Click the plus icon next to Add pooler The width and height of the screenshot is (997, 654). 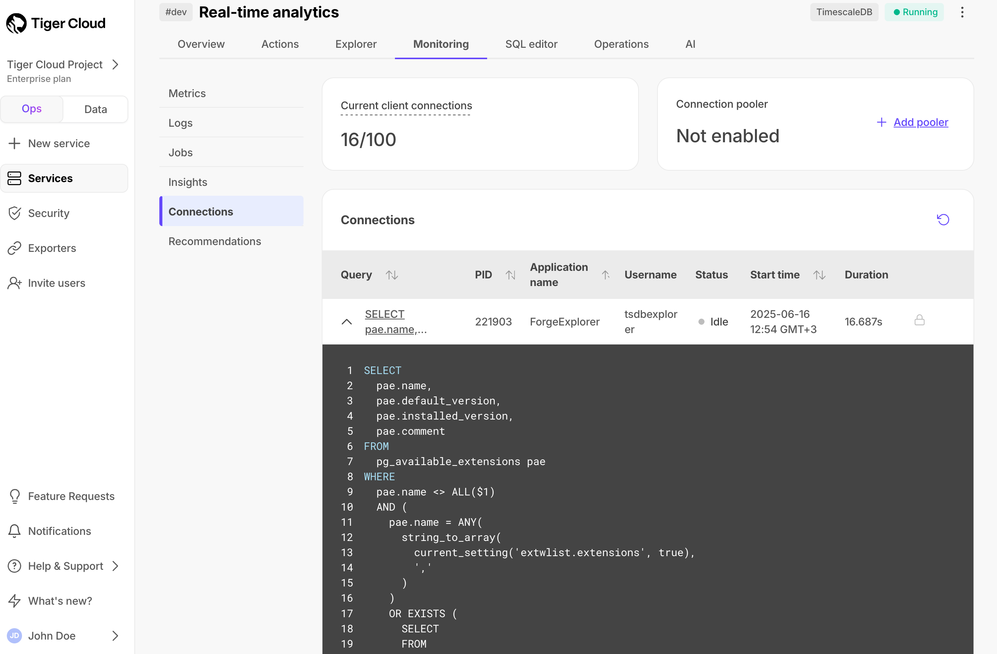coord(881,122)
